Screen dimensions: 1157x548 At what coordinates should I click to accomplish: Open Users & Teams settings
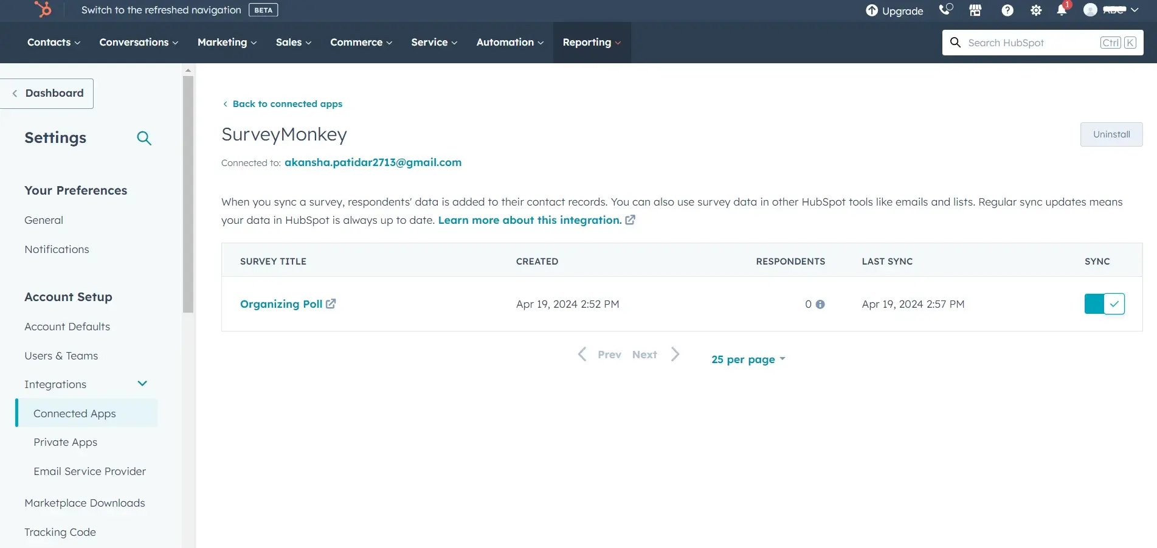click(x=61, y=356)
